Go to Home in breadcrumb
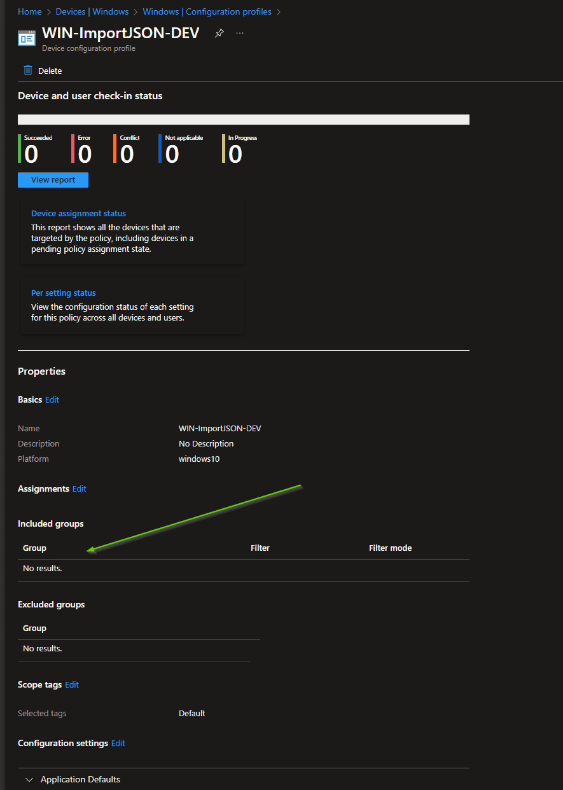This screenshot has height=790, width=563. [29, 11]
